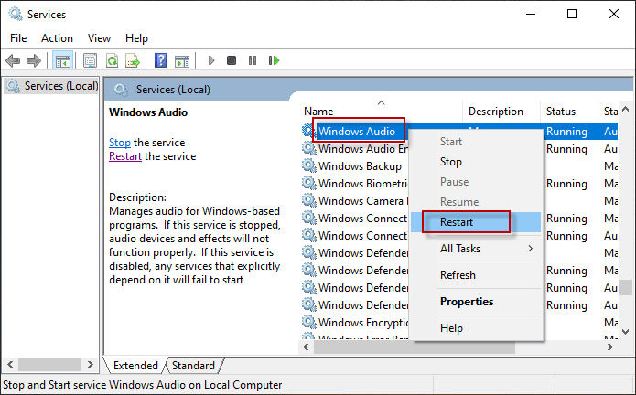The width and height of the screenshot is (636, 395).
Task: Select the Windows Encryption service row
Action: click(363, 323)
